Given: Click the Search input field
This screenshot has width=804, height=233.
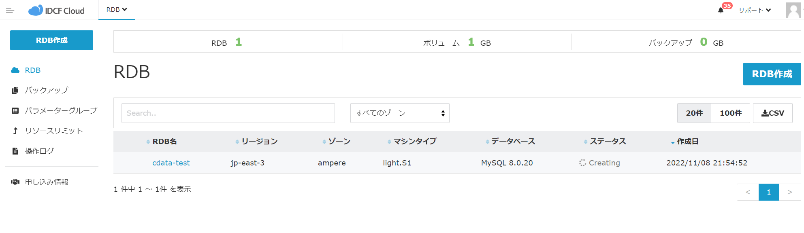Looking at the screenshot, I should coord(228,113).
